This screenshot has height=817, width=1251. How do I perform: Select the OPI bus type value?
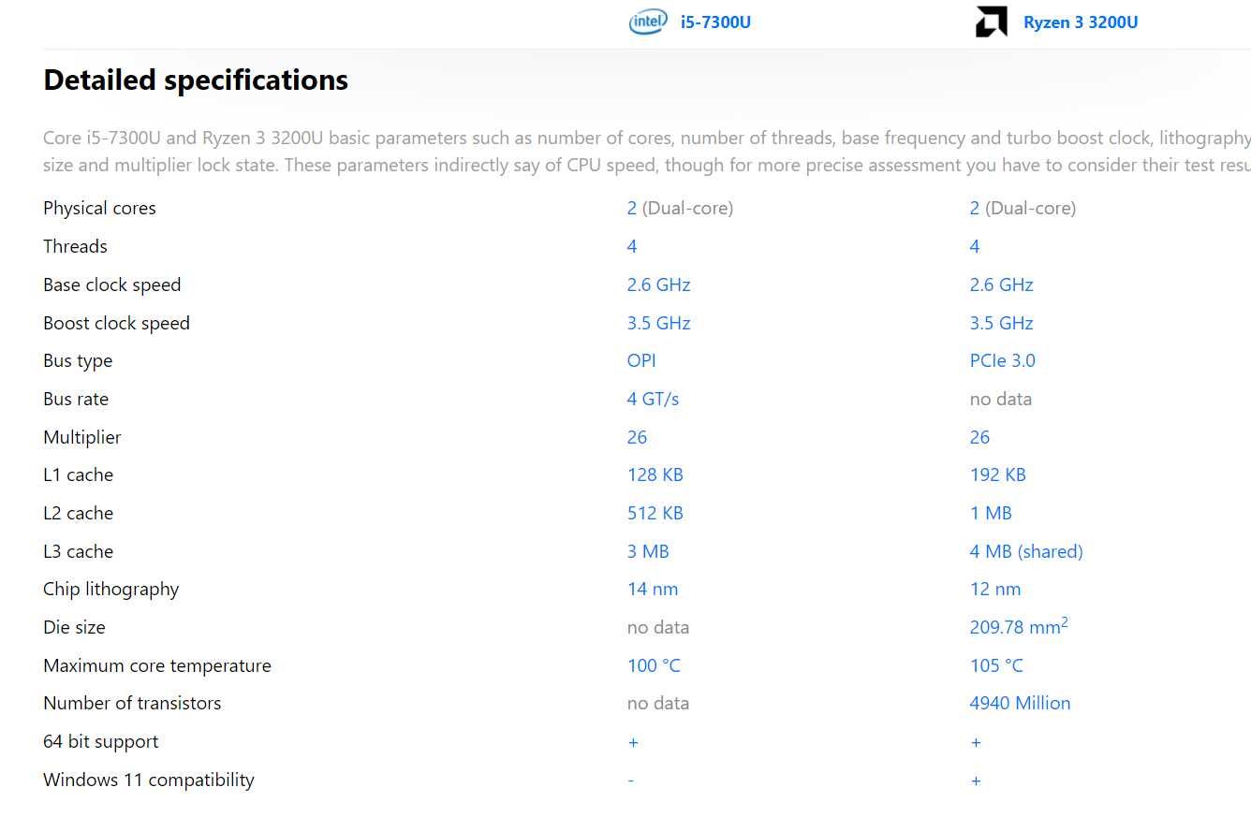point(641,360)
